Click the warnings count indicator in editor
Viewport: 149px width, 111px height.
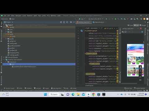coord(106,28)
